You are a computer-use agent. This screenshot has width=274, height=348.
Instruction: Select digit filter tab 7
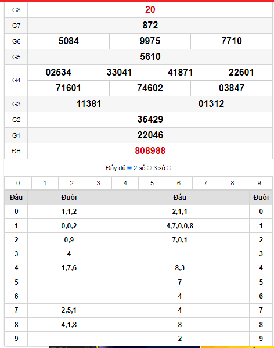coord(205,183)
